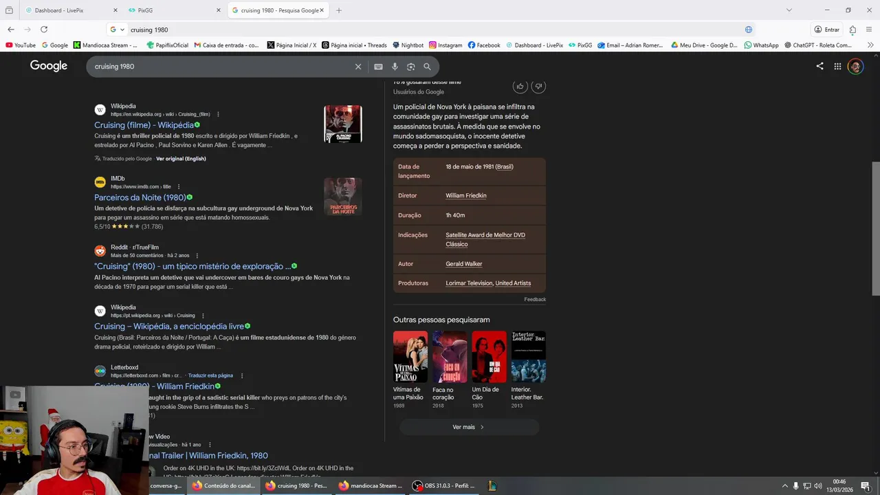The height and width of the screenshot is (495, 880).
Task: Open more options for Letterboxd result
Action: pos(242,375)
